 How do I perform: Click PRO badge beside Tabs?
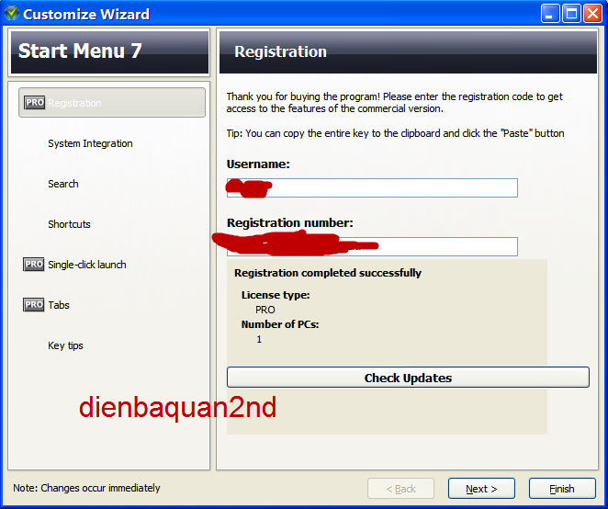click(x=34, y=304)
